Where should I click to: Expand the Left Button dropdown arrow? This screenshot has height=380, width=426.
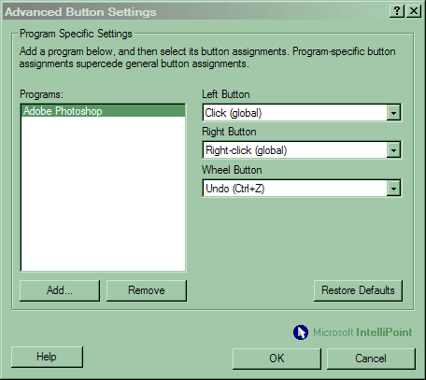coord(393,113)
